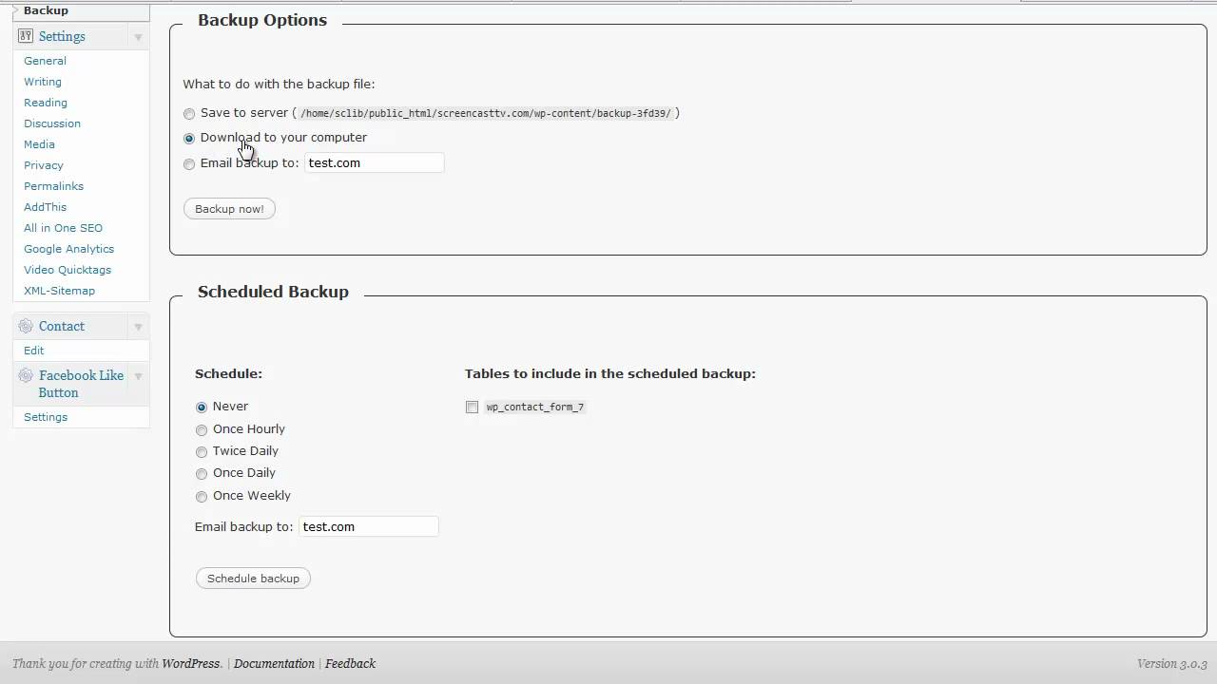Click the Scheduled Backup section title

[x=273, y=292]
